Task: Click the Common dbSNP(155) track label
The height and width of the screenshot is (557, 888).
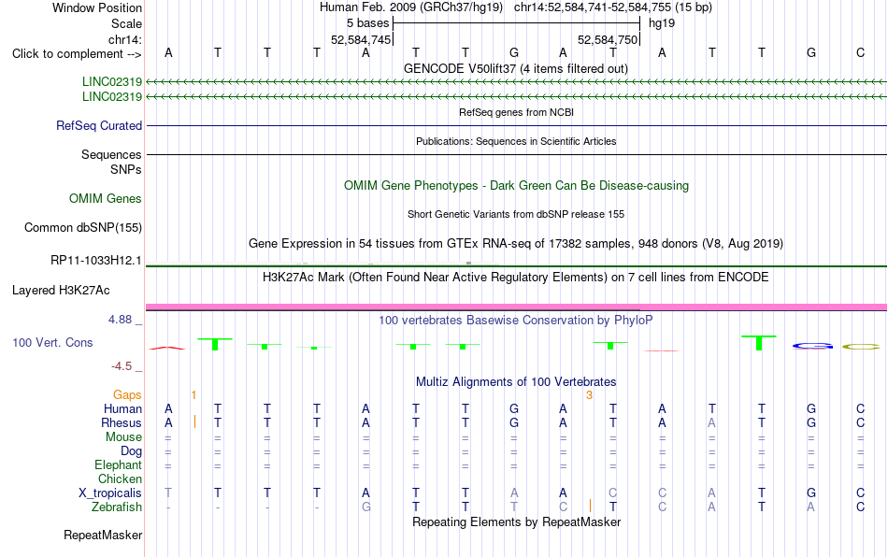Action: [83, 227]
